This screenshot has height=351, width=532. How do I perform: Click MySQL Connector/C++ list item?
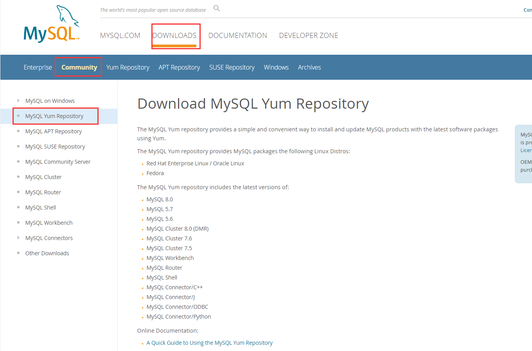click(175, 287)
